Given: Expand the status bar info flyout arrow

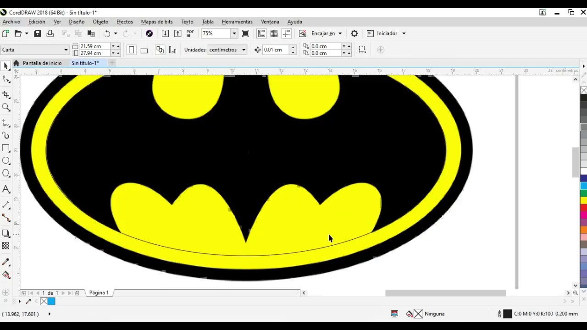Looking at the screenshot, I should [49, 314].
